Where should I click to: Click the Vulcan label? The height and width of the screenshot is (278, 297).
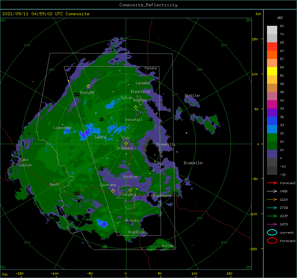(168, 246)
